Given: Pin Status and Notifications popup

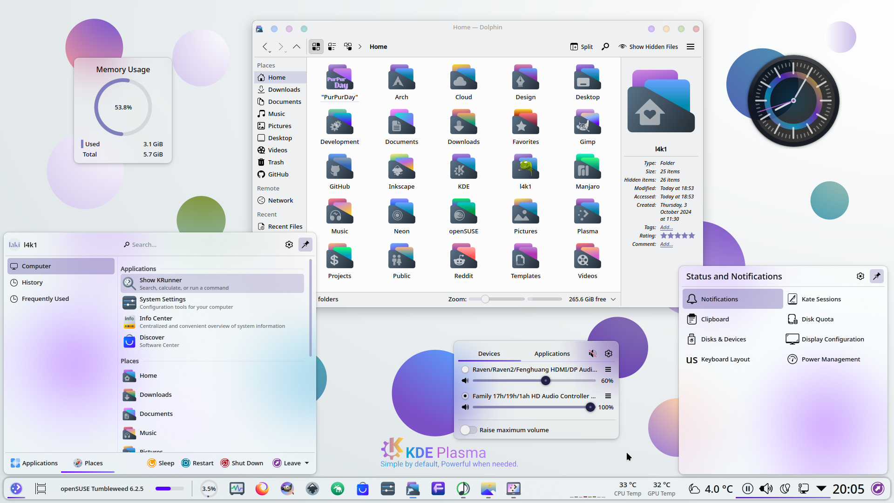Looking at the screenshot, I should tap(877, 276).
